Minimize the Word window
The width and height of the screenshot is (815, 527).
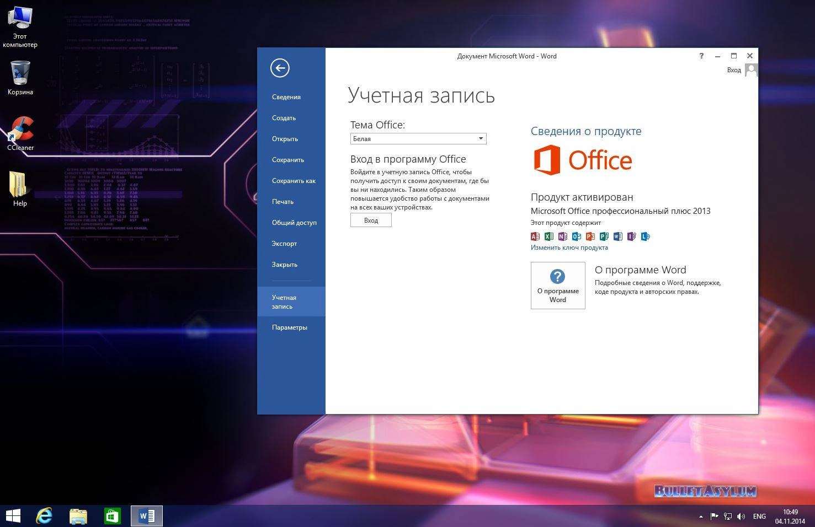[717, 56]
